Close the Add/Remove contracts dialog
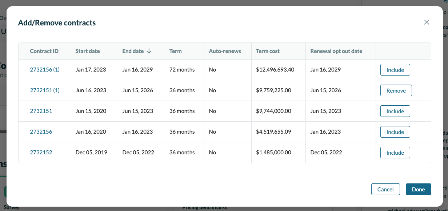Image resolution: width=448 pixels, height=211 pixels. [x=427, y=23]
